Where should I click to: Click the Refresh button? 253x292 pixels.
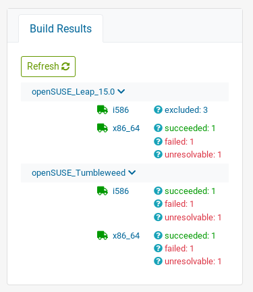pos(48,66)
